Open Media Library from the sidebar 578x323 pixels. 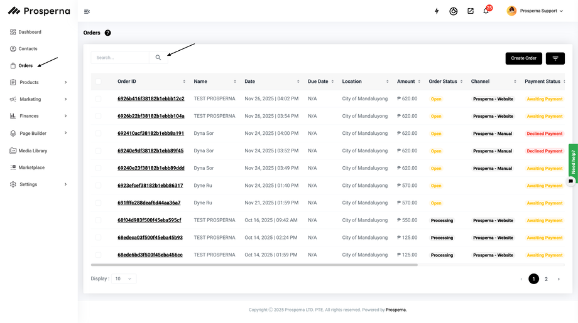tap(33, 151)
